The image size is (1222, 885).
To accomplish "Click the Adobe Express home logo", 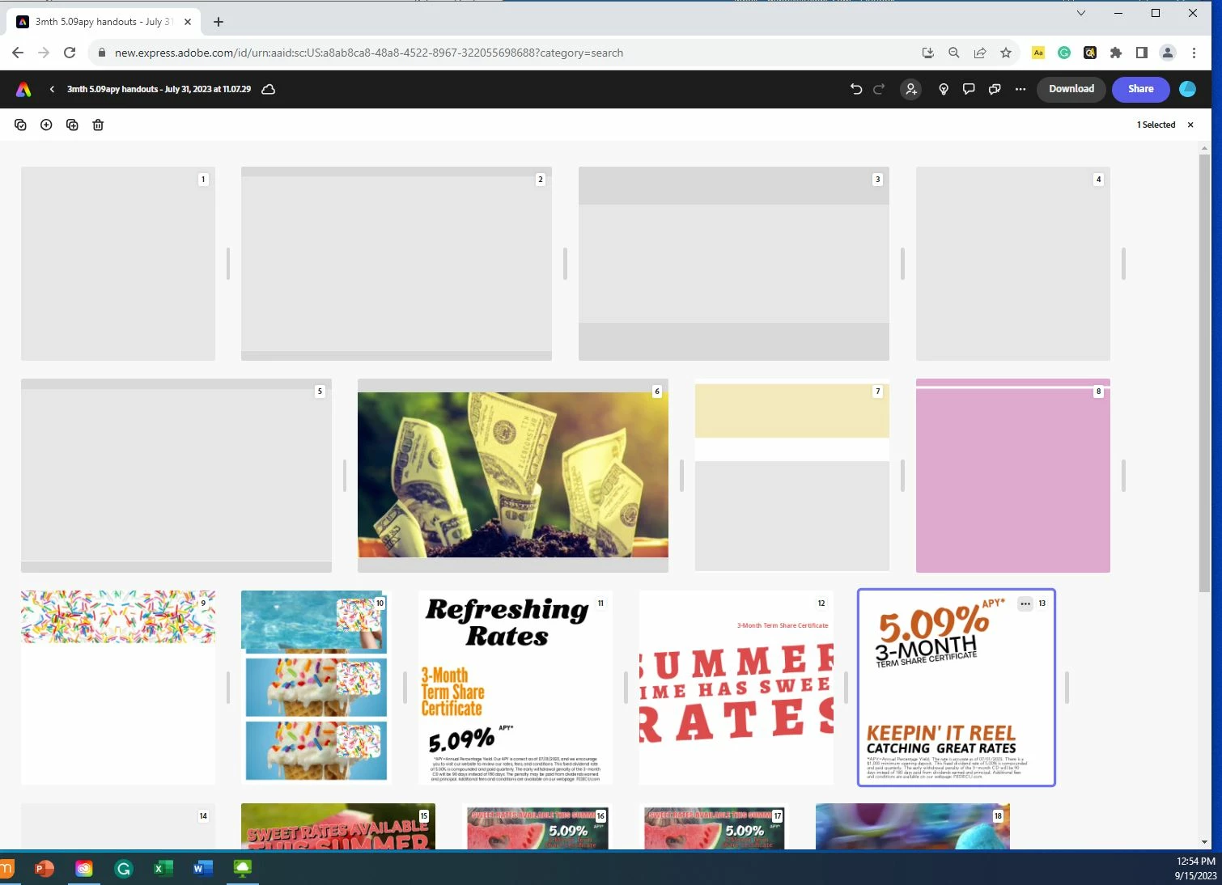I will (x=23, y=89).
